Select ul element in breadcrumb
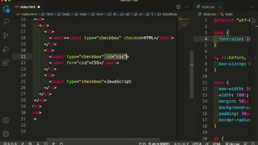This screenshot has width=258, height=145. [x=140, y=14]
